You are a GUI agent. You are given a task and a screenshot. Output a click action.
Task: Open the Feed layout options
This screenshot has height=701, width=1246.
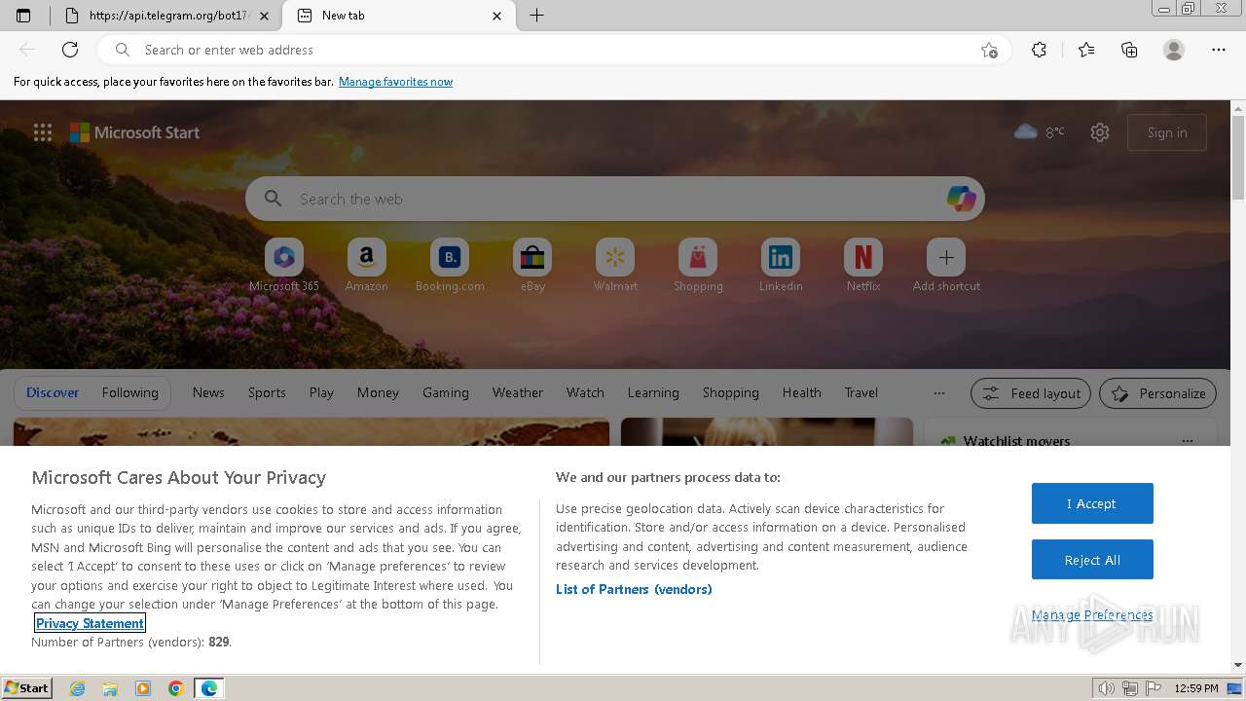tap(1031, 393)
